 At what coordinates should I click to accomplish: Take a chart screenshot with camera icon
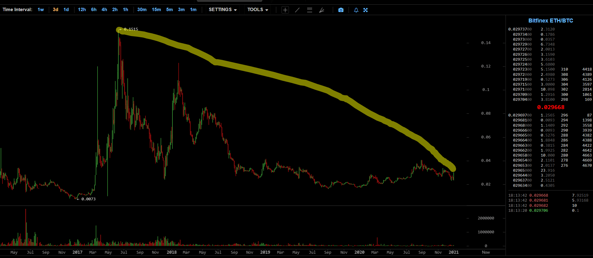pos(341,10)
